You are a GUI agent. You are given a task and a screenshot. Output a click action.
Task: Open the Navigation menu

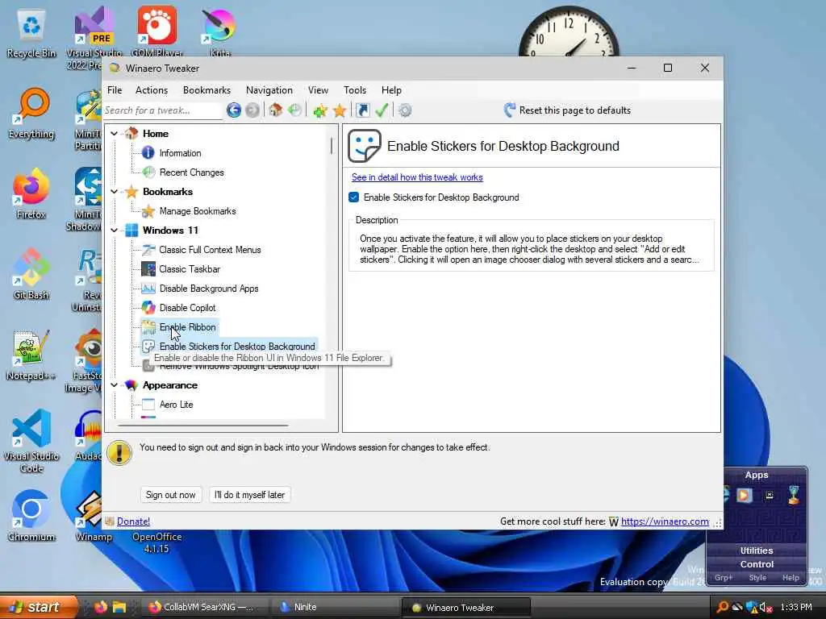coord(269,90)
